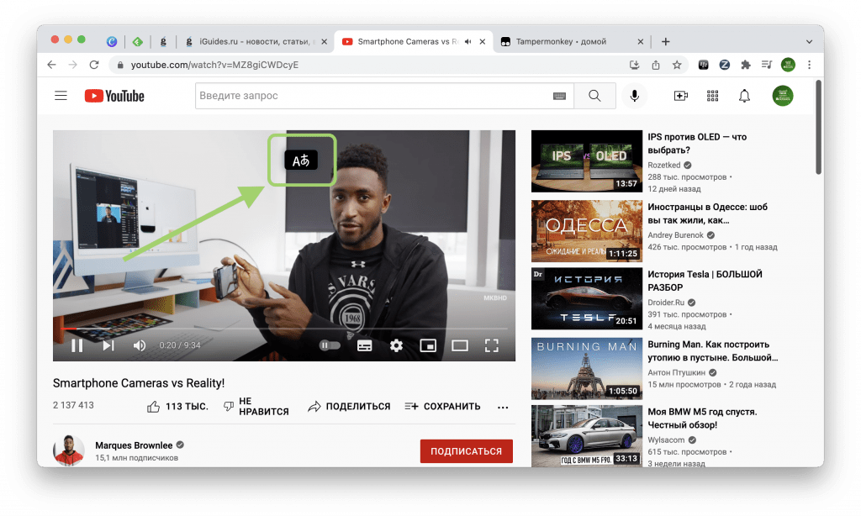Toggle the autoplay switch
Screen dimensions: 861x516
coord(330,345)
